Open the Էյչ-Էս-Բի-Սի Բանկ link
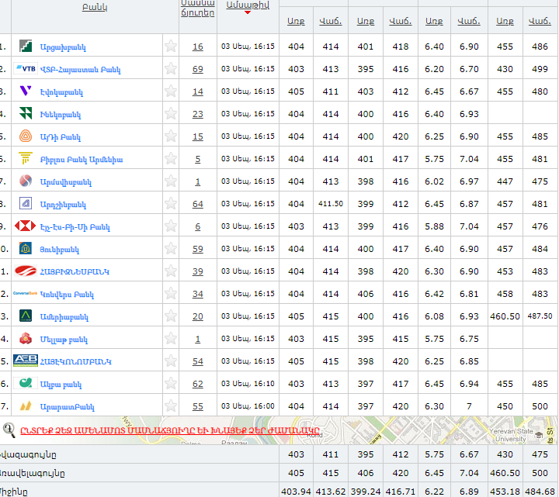This screenshot has height=497, width=559. click(75, 227)
